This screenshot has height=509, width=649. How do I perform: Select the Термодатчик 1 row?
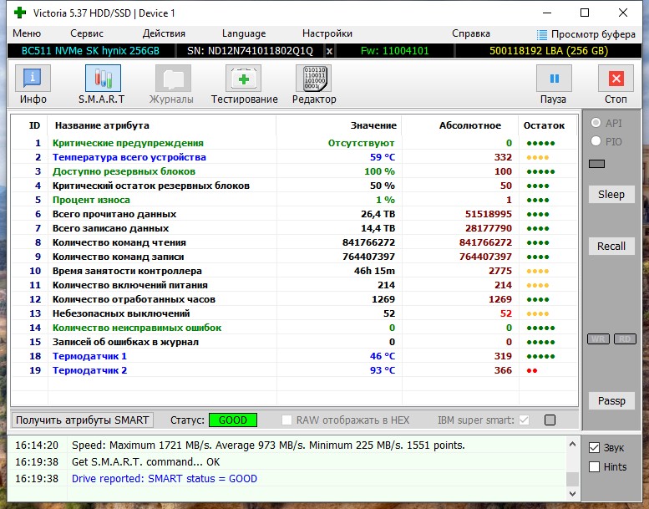(295, 356)
